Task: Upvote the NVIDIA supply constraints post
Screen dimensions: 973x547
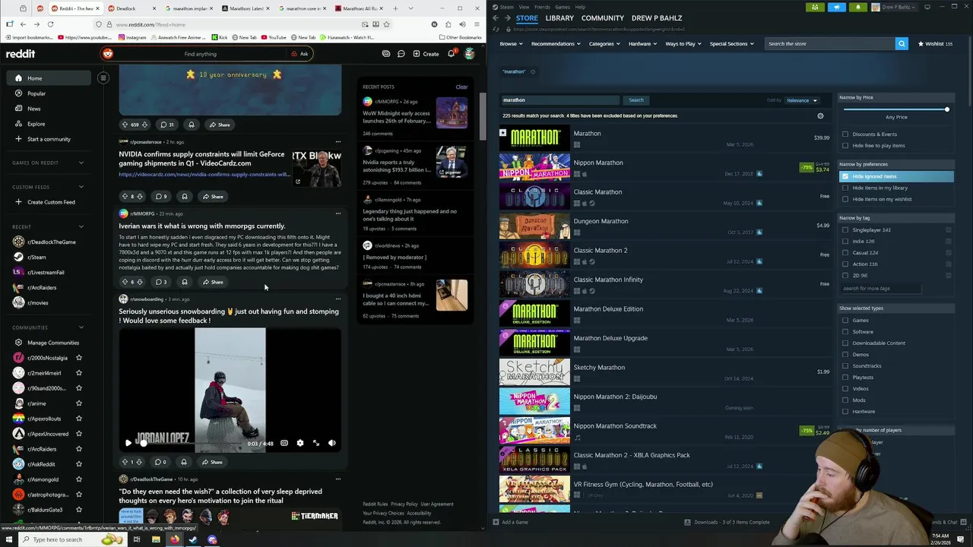Action: (x=125, y=196)
